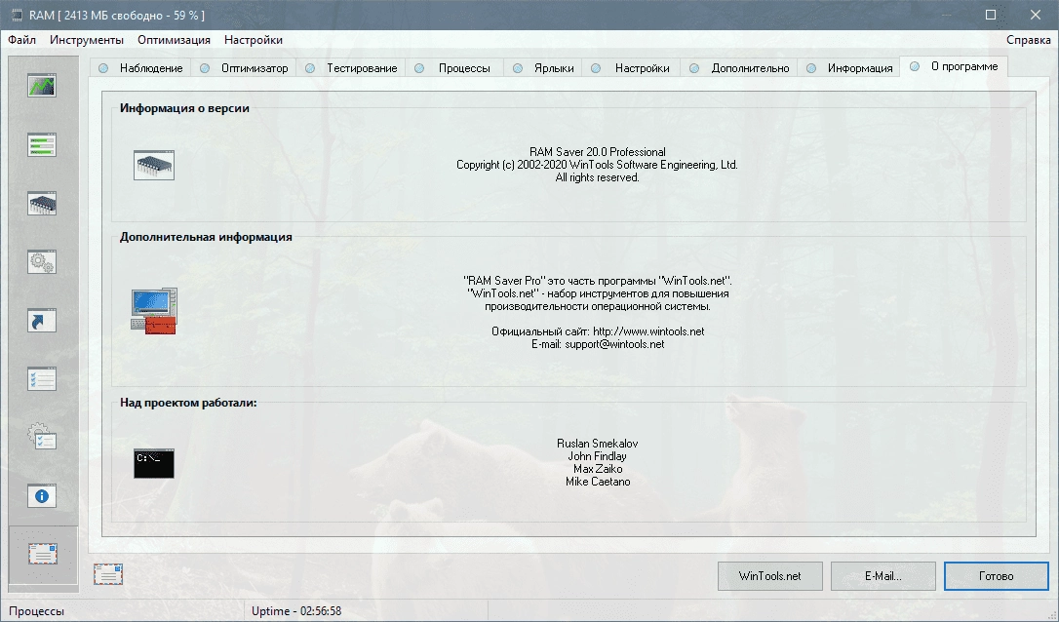Open the Настройки menu in menu bar
Viewport: 1059px width, 622px height.
(x=254, y=40)
